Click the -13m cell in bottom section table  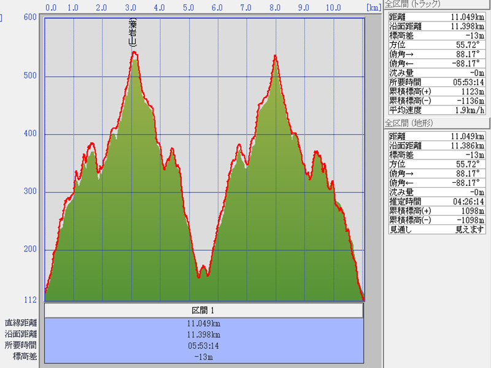pyautogui.click(x=203, y=356)
